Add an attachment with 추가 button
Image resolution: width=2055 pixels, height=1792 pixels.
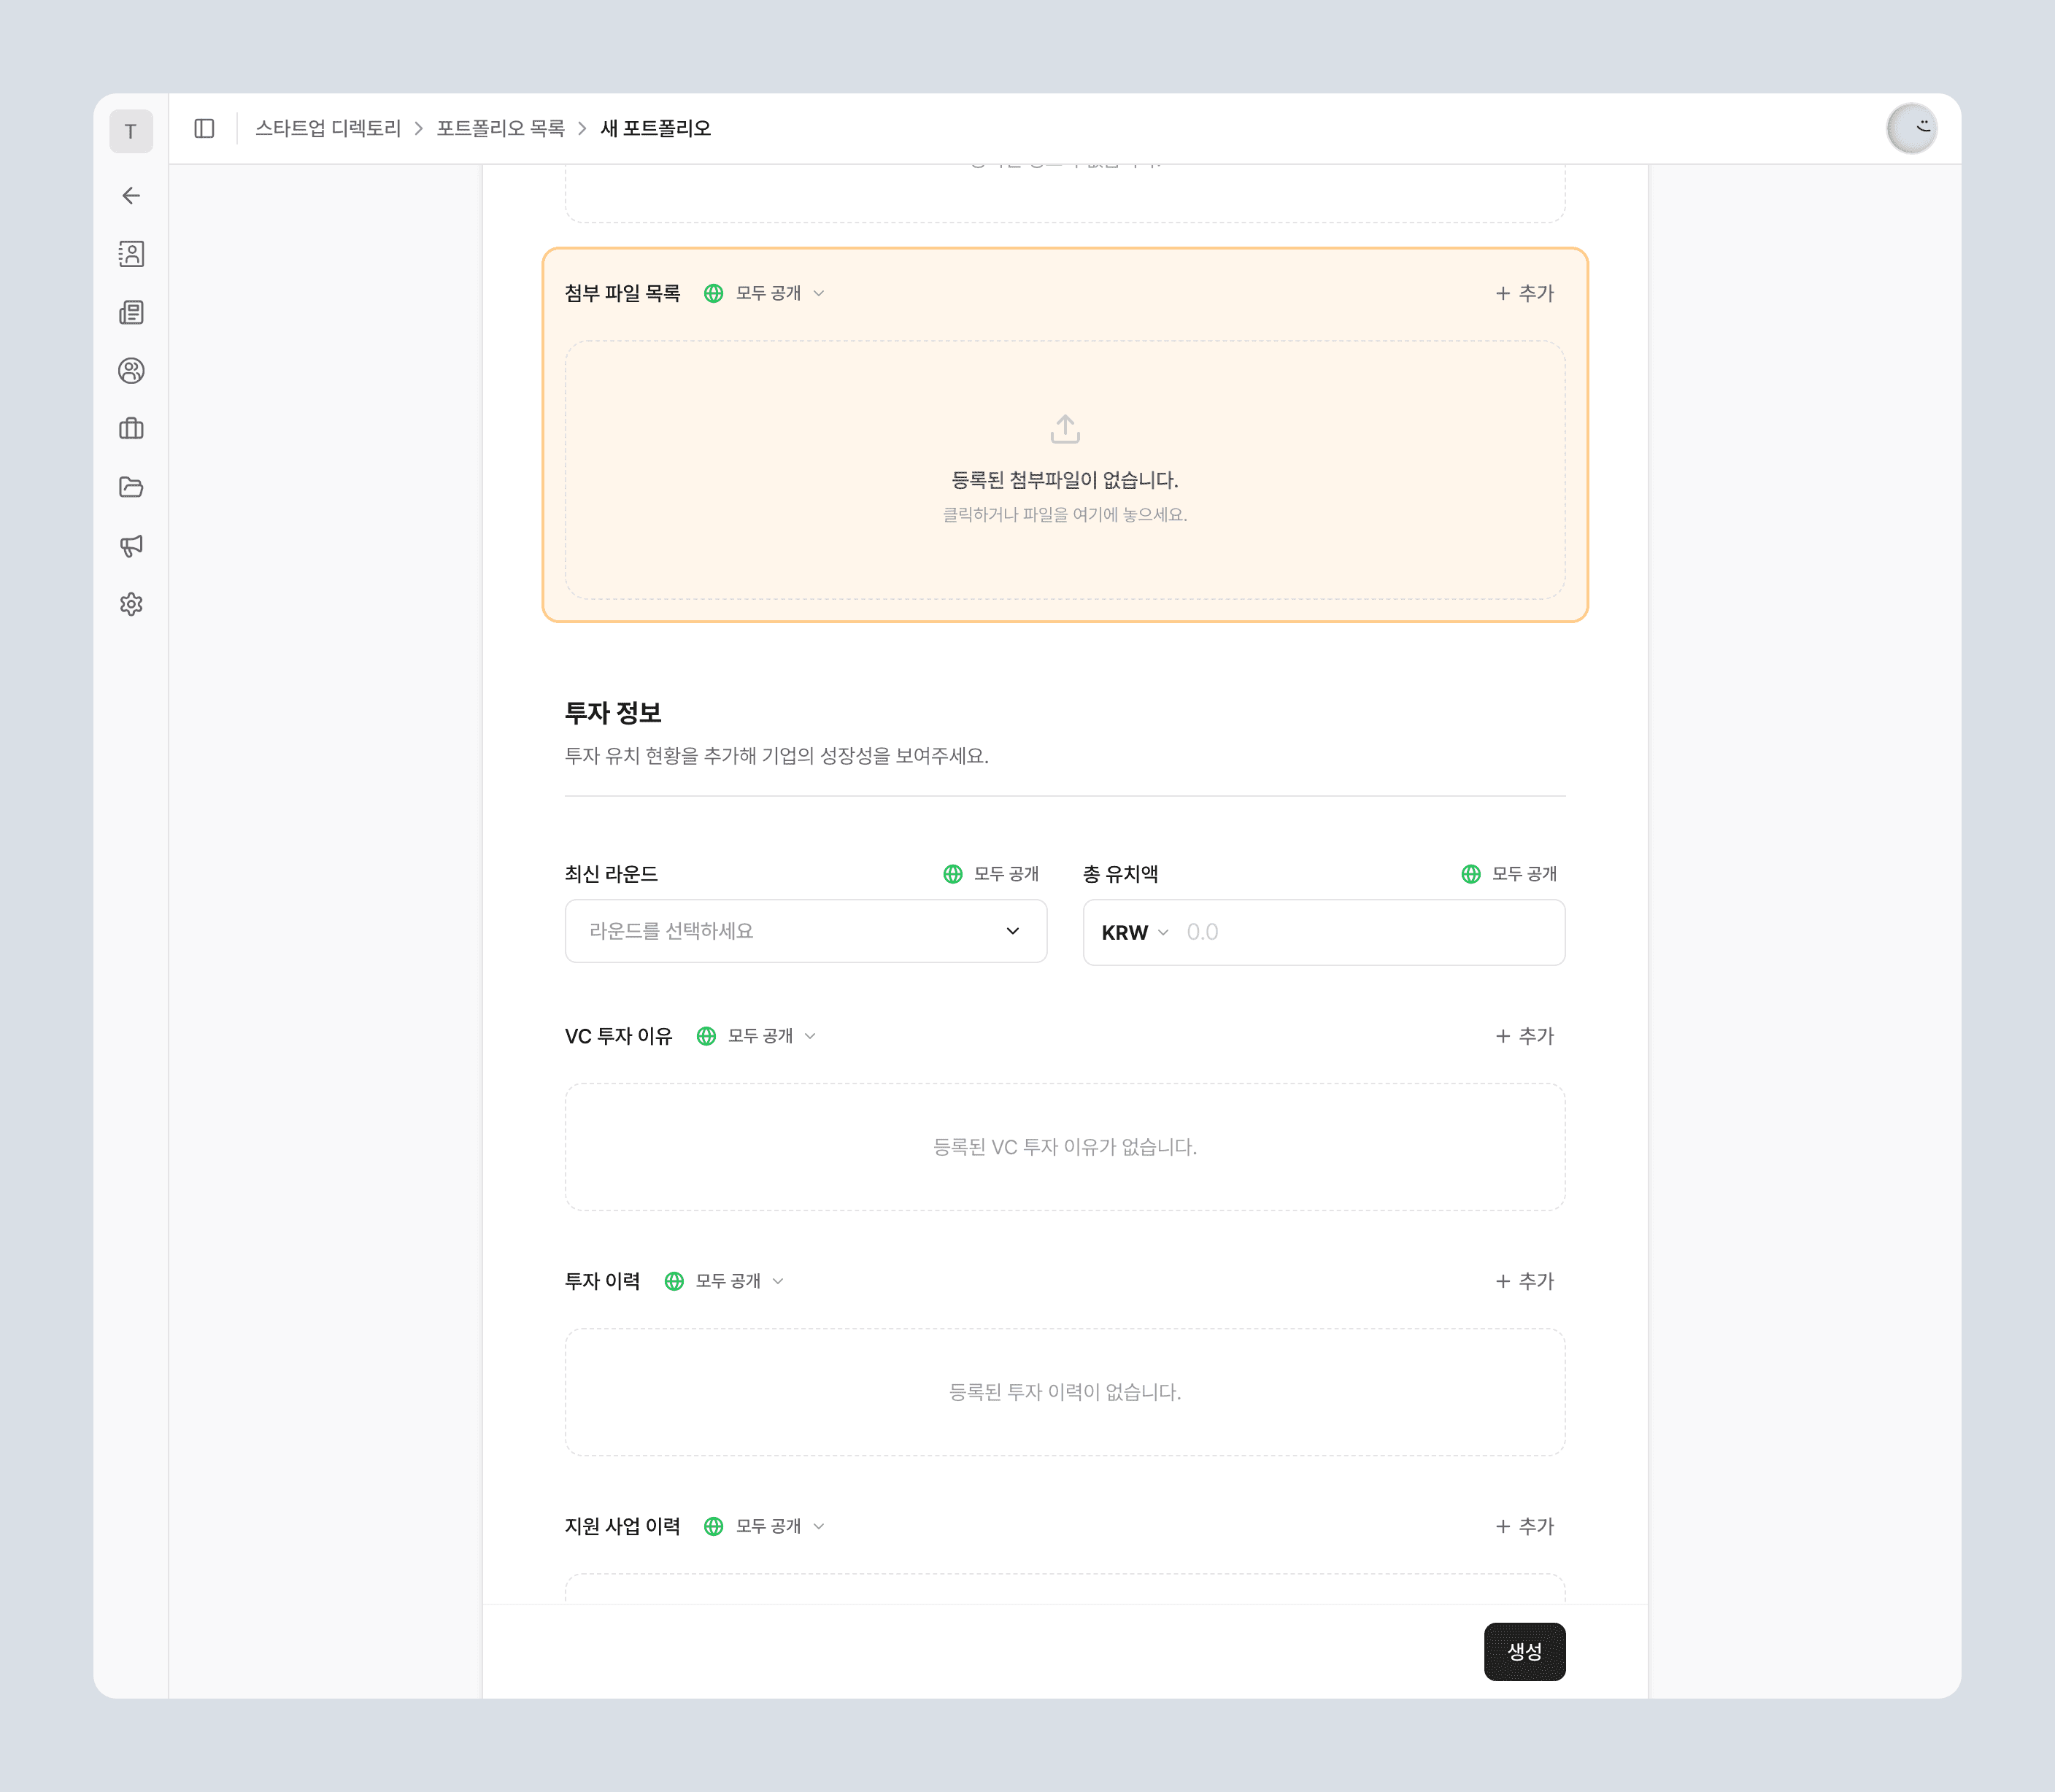tap(1525, 293)
